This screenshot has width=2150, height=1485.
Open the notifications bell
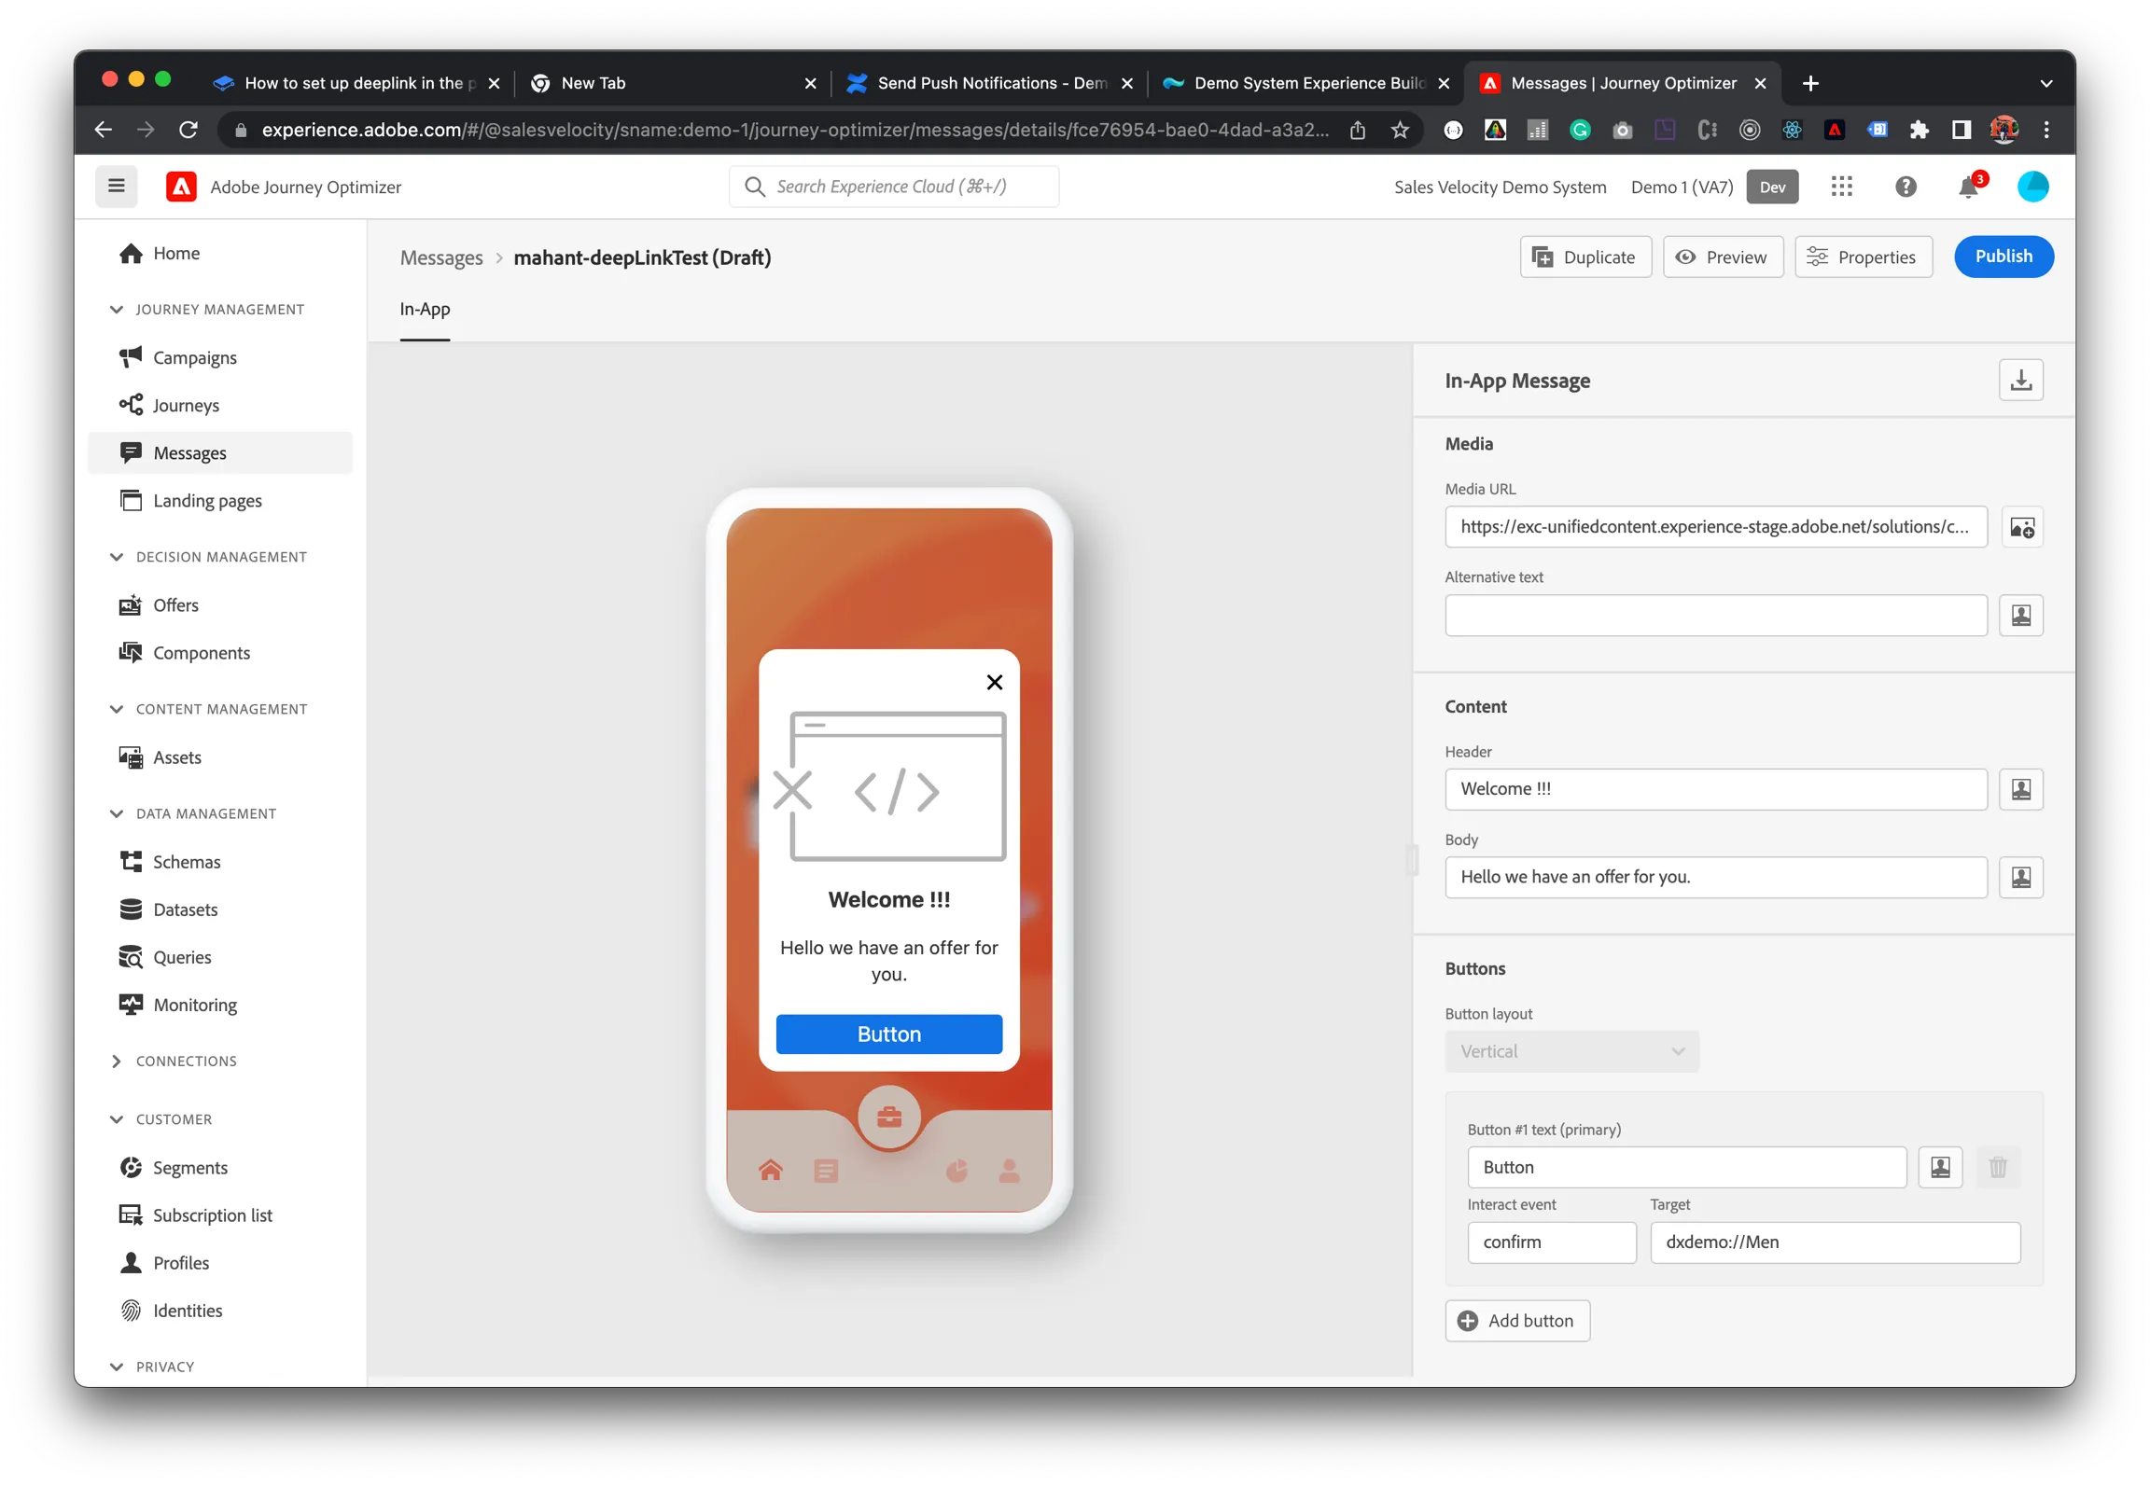(x=1967, y=187)
